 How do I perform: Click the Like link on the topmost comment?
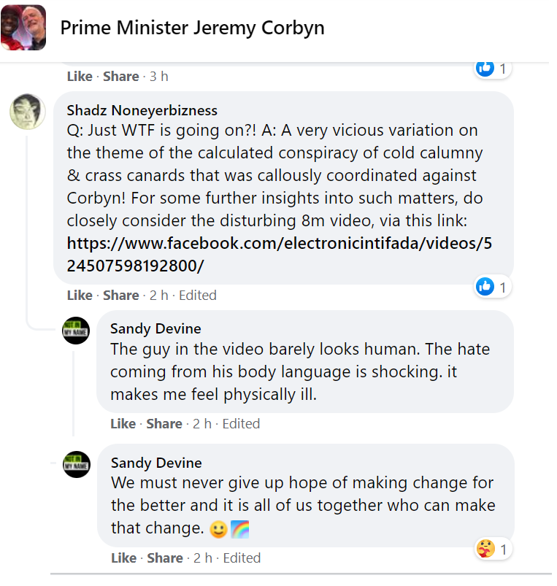80,77
